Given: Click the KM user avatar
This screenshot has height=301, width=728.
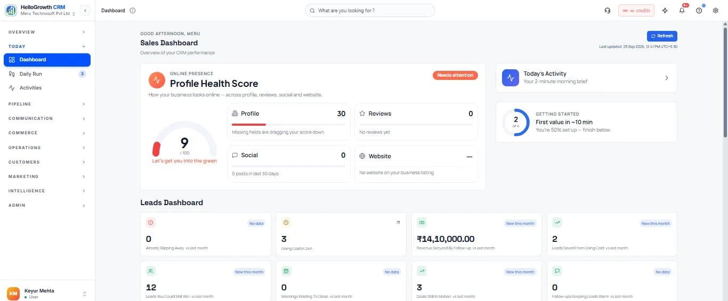Looking at the screenshot, I should pyautogui.click(x=13, y=294).
